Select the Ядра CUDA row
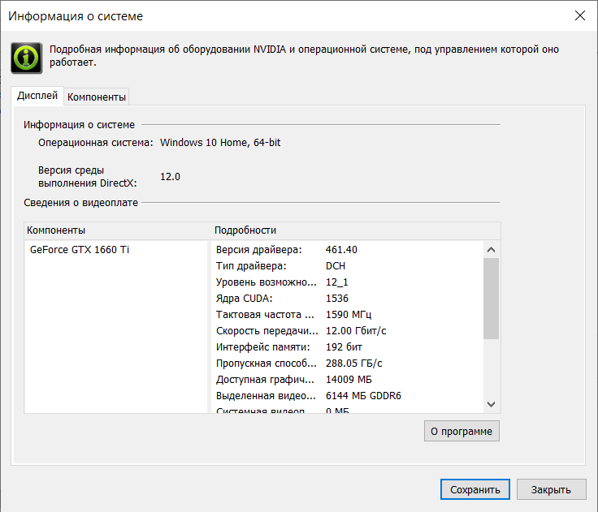The height and width of the screenshot is (512, 598). click(347, 299)
